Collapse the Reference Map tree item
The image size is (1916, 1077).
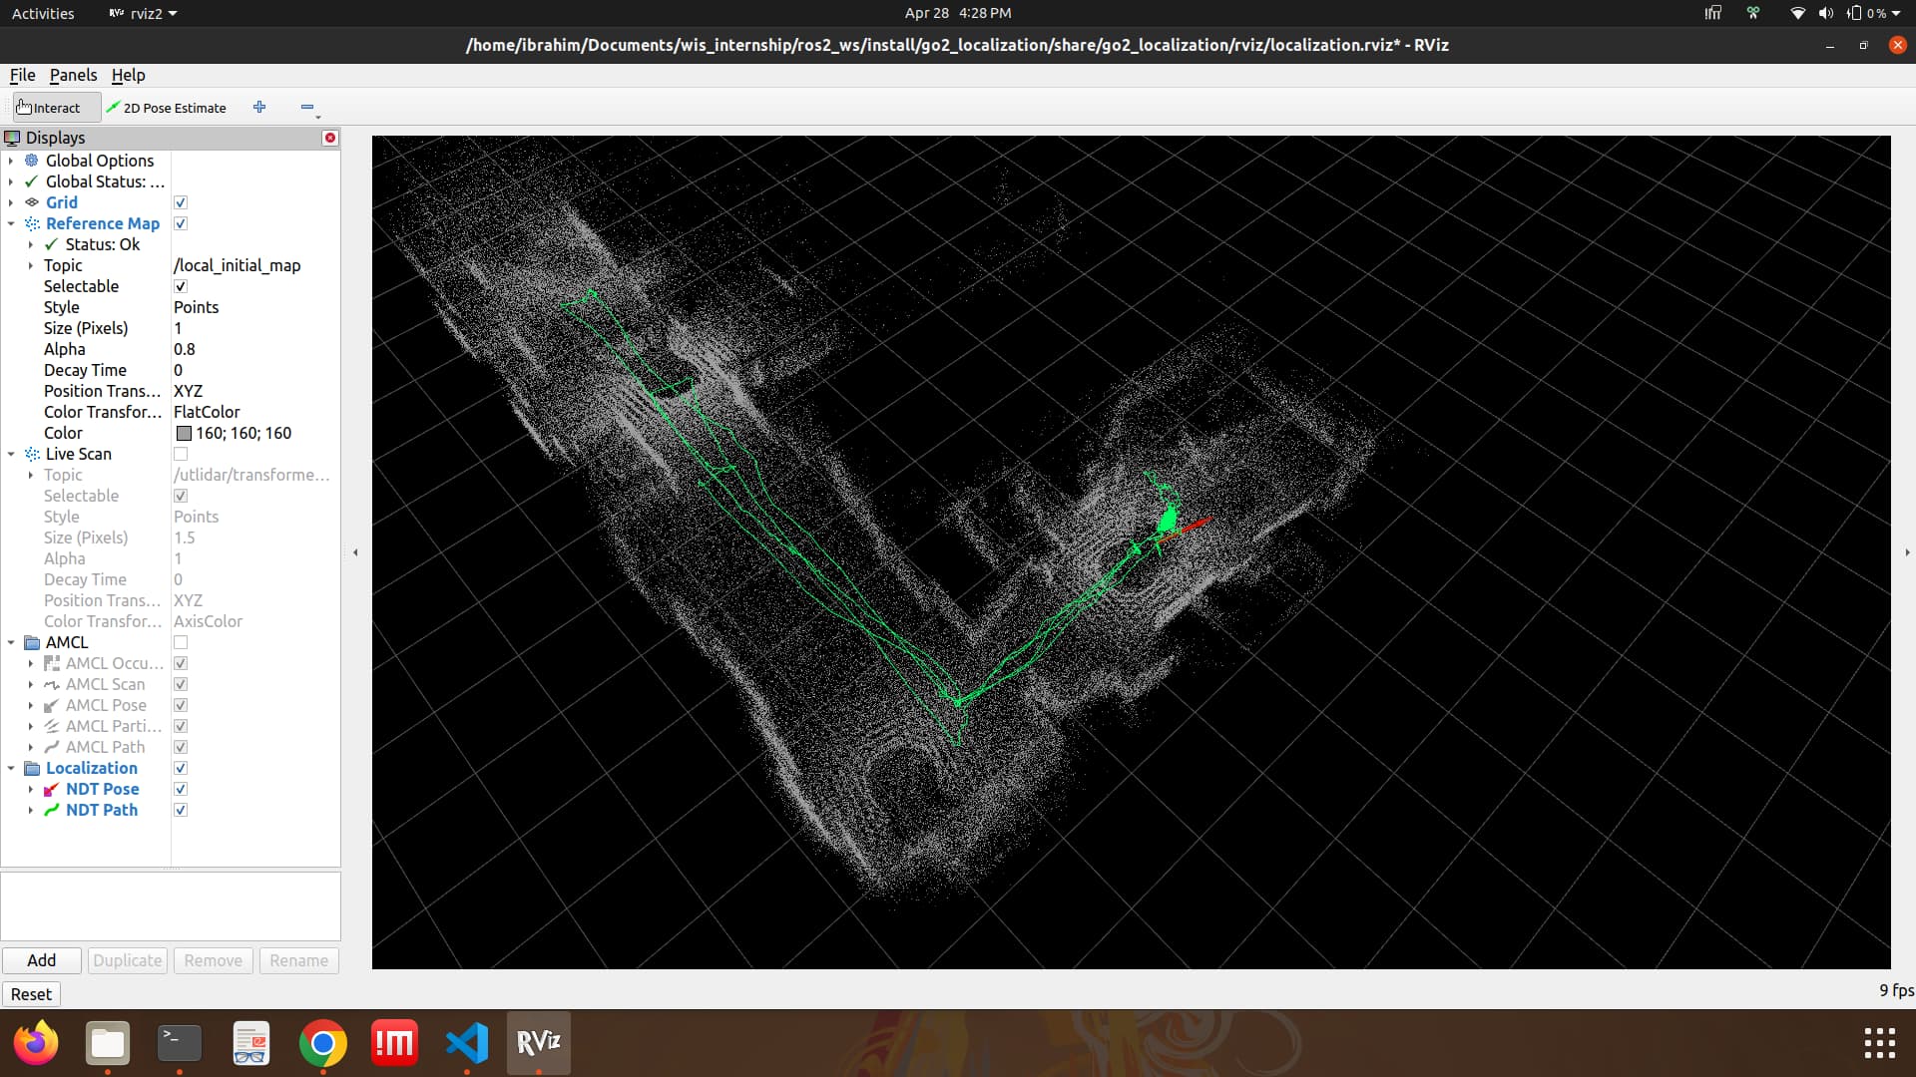coord(11,223)
